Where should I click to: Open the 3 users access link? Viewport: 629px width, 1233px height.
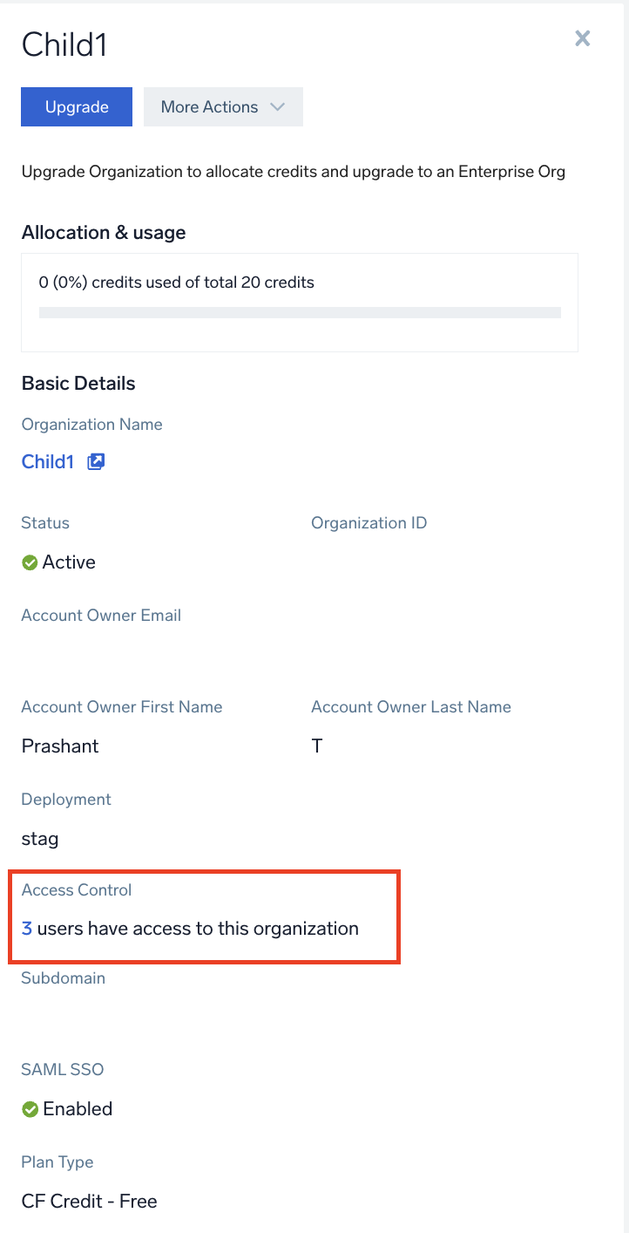pyautogui.click(x=27, y=929)
